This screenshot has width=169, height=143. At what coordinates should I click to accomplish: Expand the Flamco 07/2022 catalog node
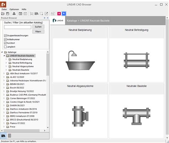(x=4, y=123)
